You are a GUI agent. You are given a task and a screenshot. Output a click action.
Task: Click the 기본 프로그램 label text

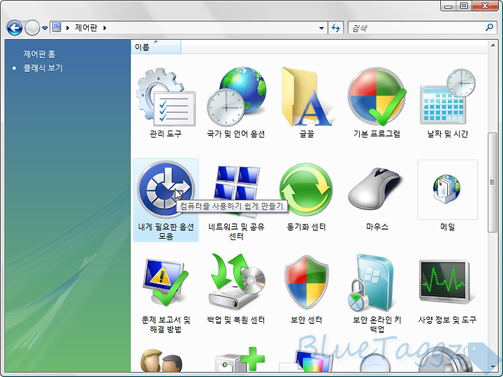pos(377,133)
